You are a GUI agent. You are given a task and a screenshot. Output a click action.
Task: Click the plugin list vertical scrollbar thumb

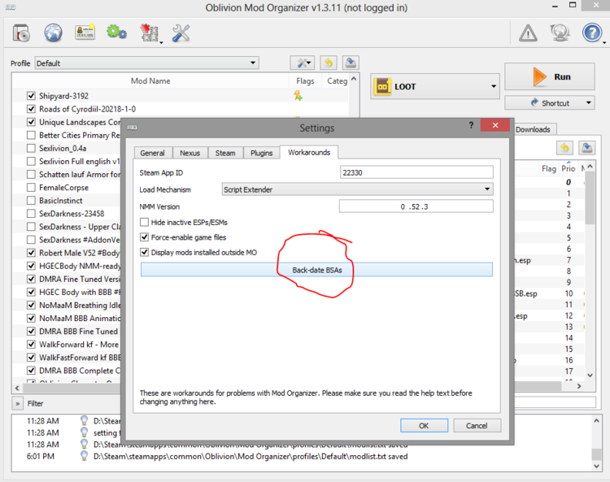[x=590, y=198]
